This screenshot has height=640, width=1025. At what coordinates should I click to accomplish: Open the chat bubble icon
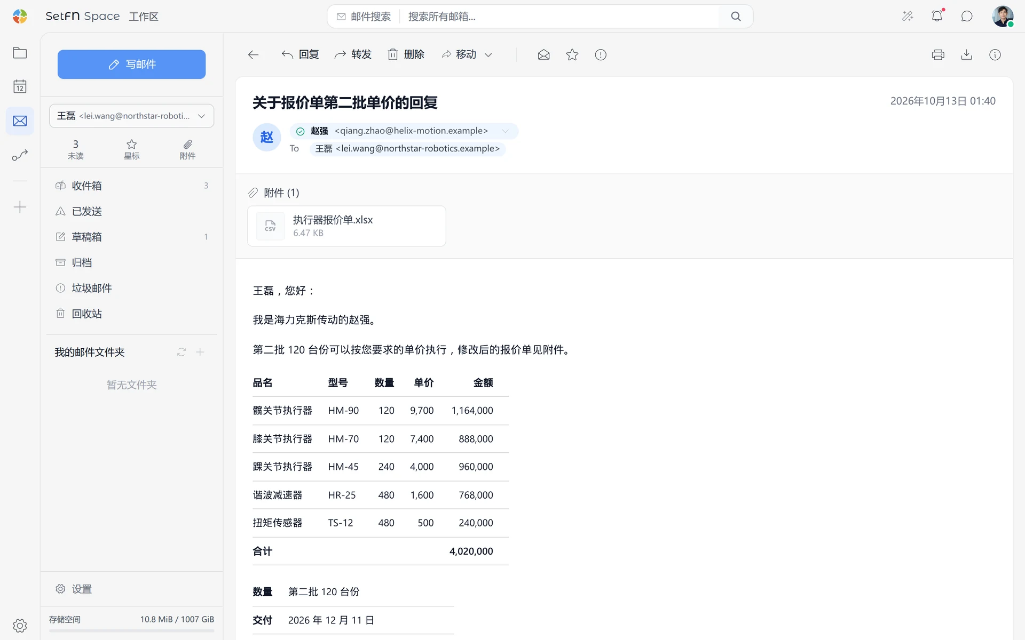point(967,16)
